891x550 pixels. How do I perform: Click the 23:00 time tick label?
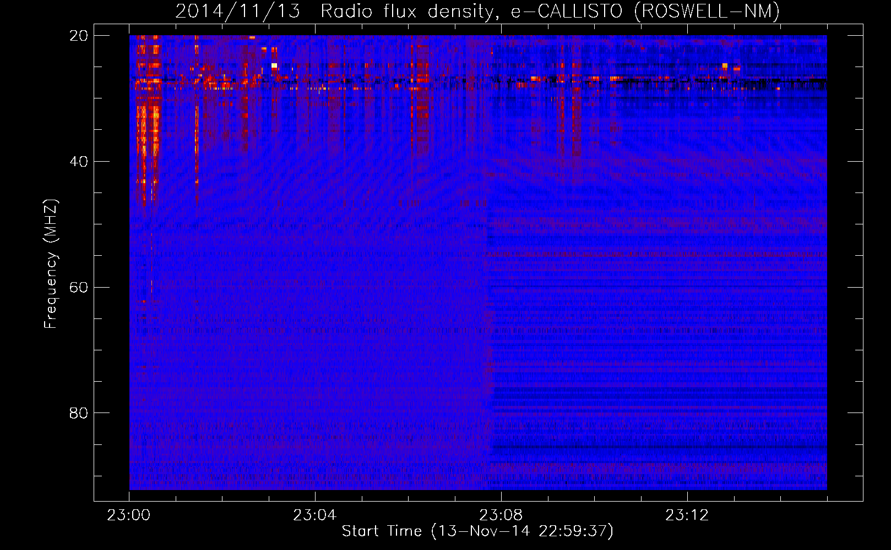pyautogui.click(x=129, y=515)
